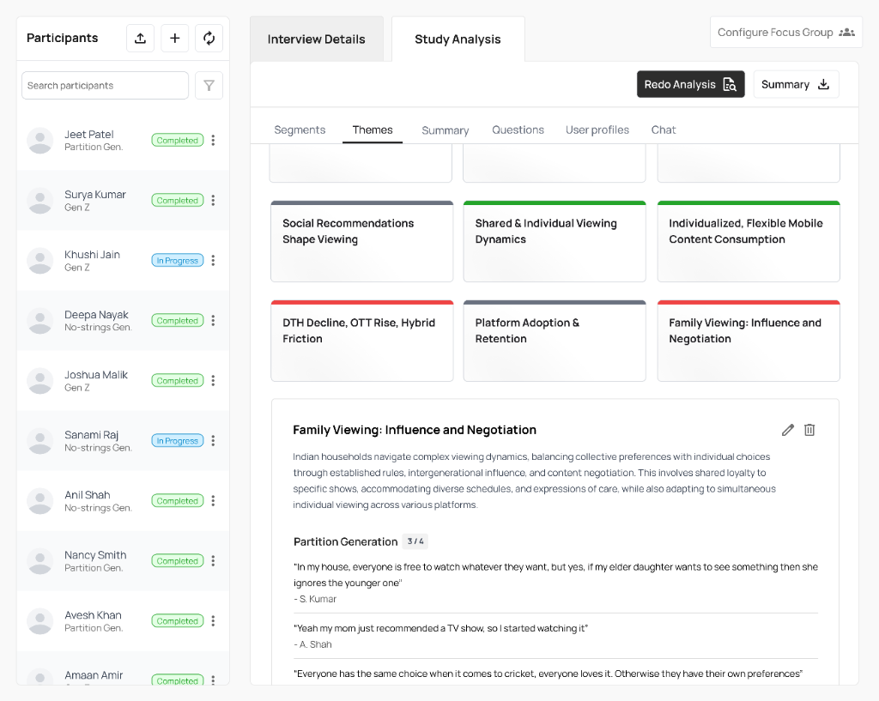Click the 3/4 Partition Generation progress indicator

(x=415, y=541)
